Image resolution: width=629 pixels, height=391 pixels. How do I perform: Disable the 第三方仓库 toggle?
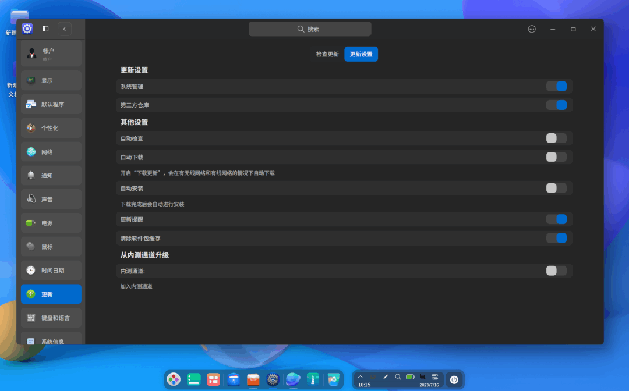556,105
